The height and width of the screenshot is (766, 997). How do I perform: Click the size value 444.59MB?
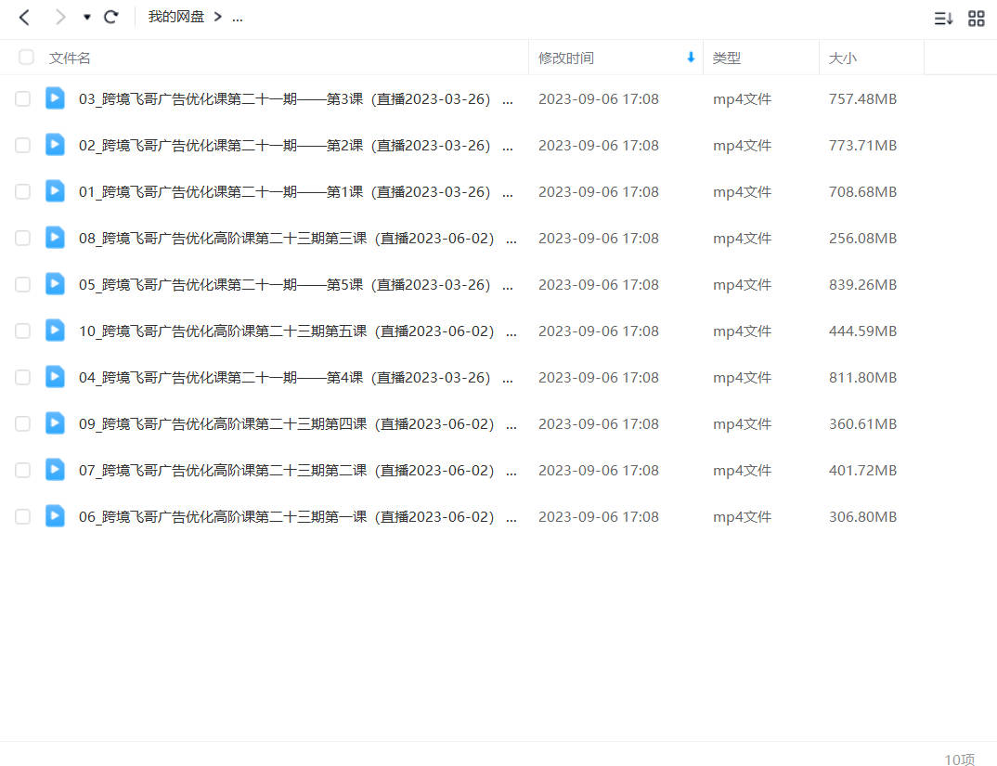[x=862, y=331]
